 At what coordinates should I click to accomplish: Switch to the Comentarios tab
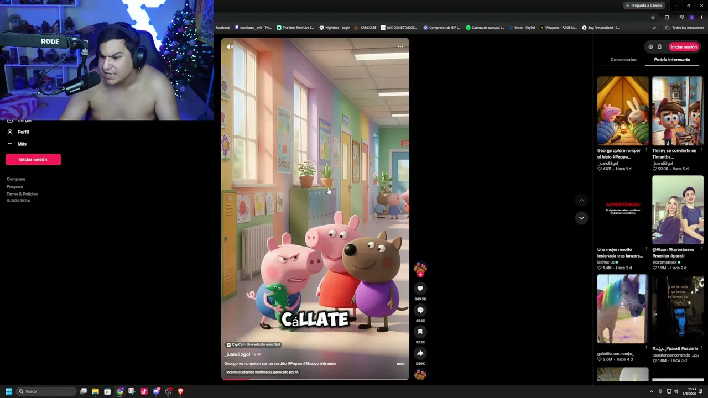623,60
